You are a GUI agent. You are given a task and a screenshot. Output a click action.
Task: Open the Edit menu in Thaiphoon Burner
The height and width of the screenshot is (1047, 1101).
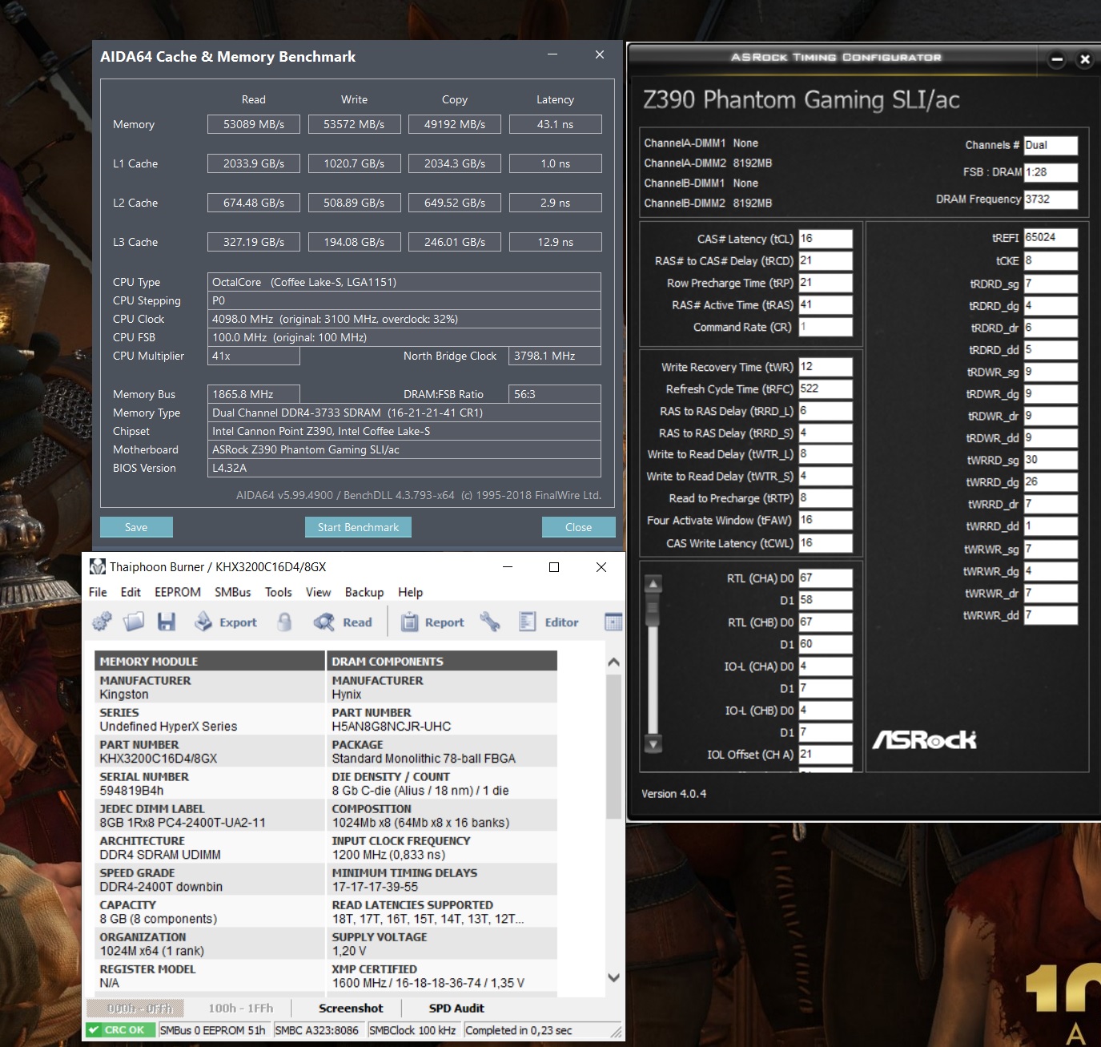[131, 592]
